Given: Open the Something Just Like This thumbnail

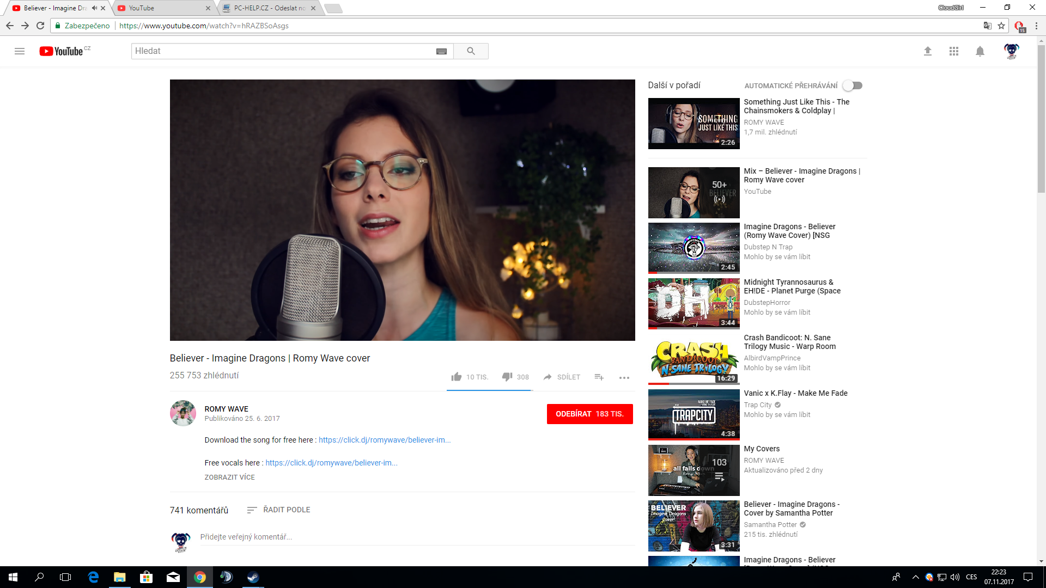Looking at the screenshot, I should [x=694, y=124].
